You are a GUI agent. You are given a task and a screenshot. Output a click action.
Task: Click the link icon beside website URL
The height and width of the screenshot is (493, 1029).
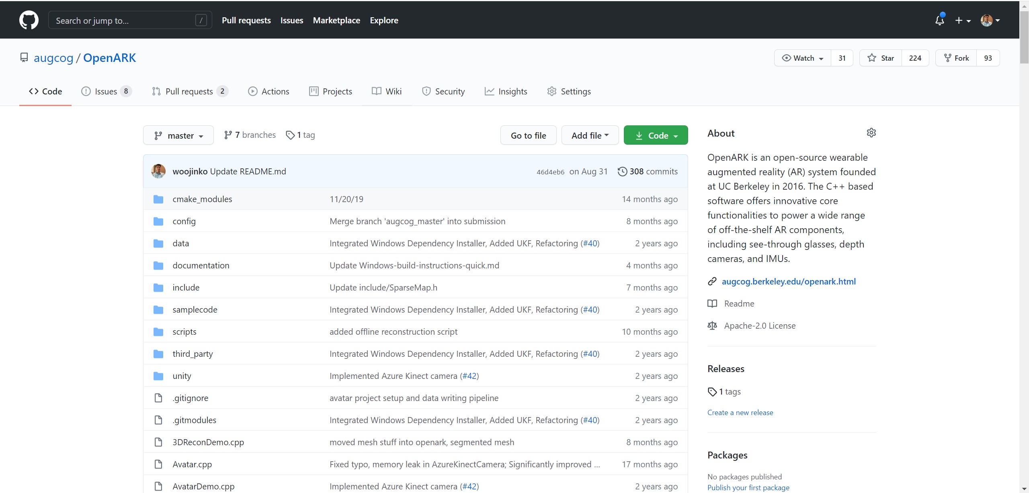point(712,281)
